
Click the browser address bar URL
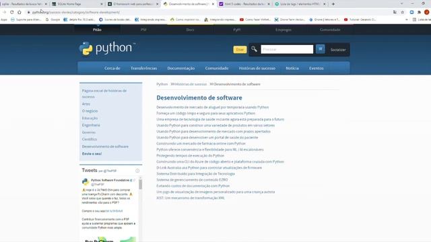click(76, 12)
